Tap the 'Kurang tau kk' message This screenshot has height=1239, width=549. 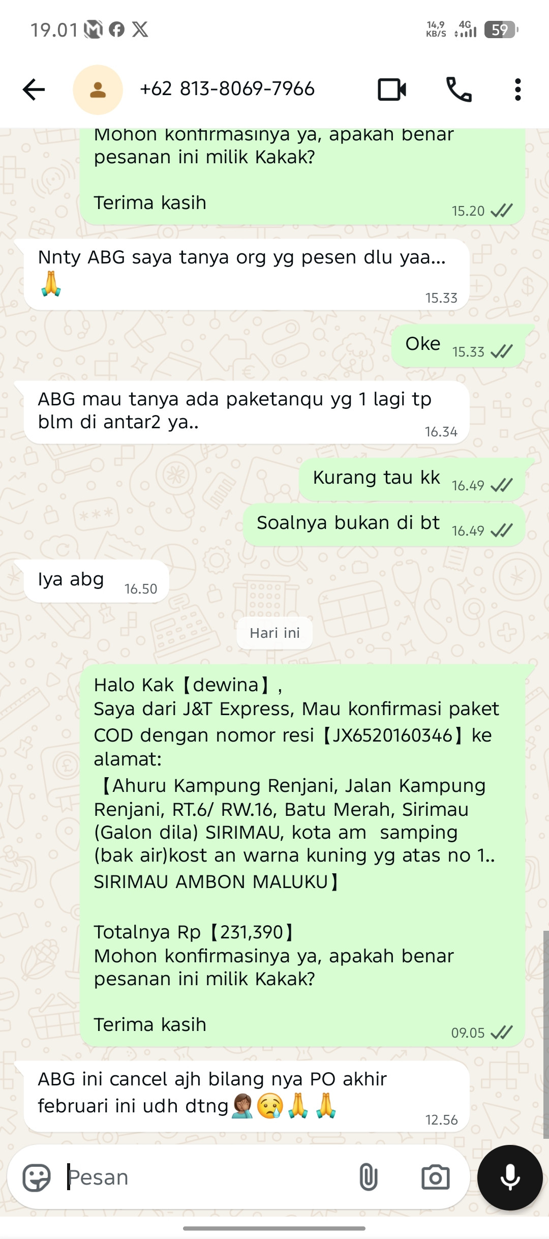tap(412, 480)
